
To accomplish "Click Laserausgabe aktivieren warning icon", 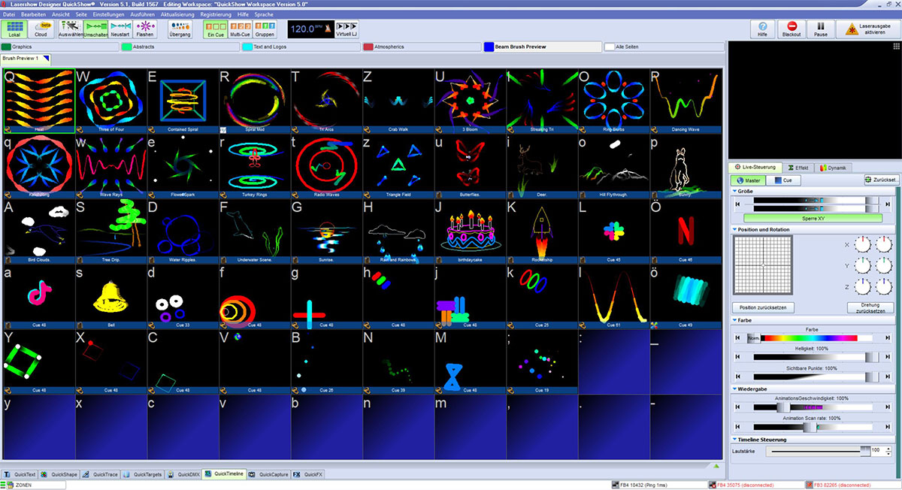I will [851, 29].
